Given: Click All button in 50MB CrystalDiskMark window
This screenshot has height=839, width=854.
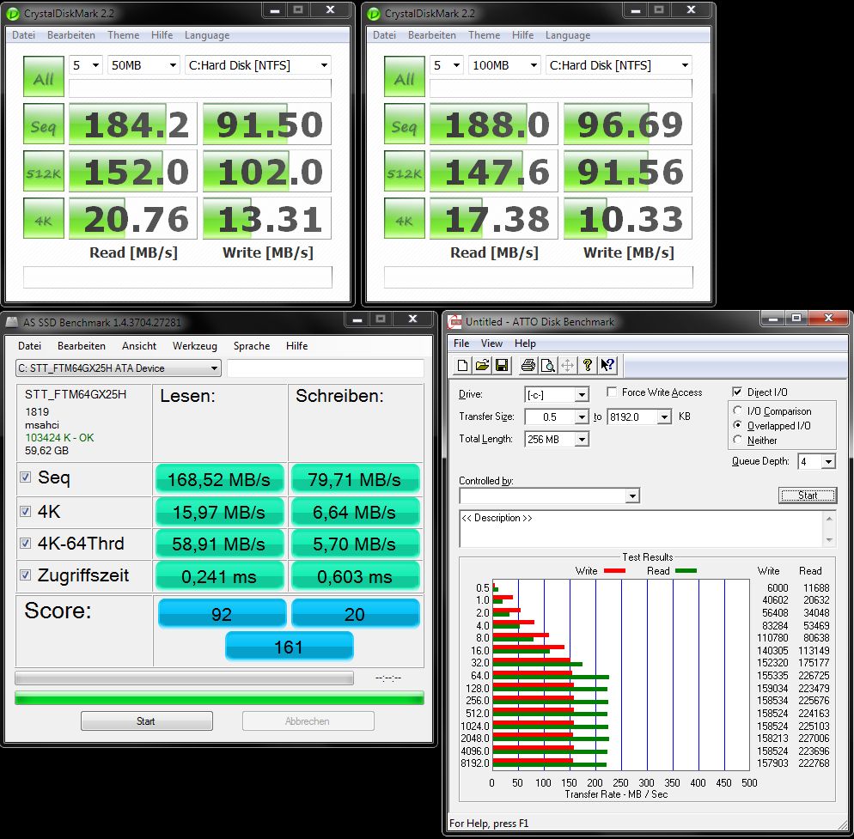Looking at the screenshot, I should (x=44, y=76).
